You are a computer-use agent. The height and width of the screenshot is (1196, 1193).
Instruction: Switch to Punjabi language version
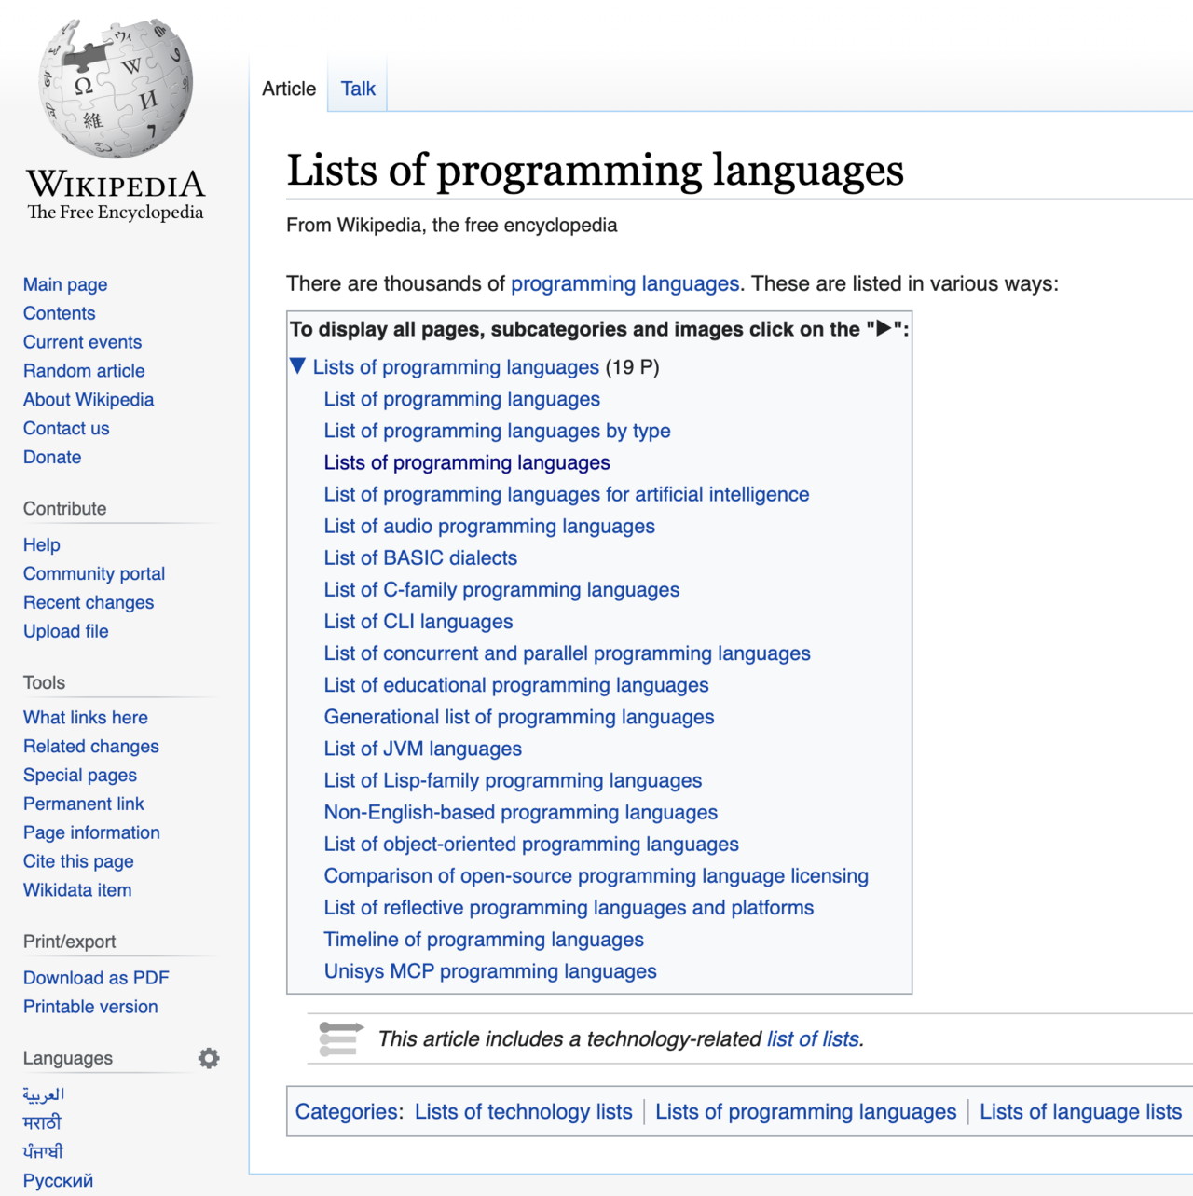click(43, 1152)
